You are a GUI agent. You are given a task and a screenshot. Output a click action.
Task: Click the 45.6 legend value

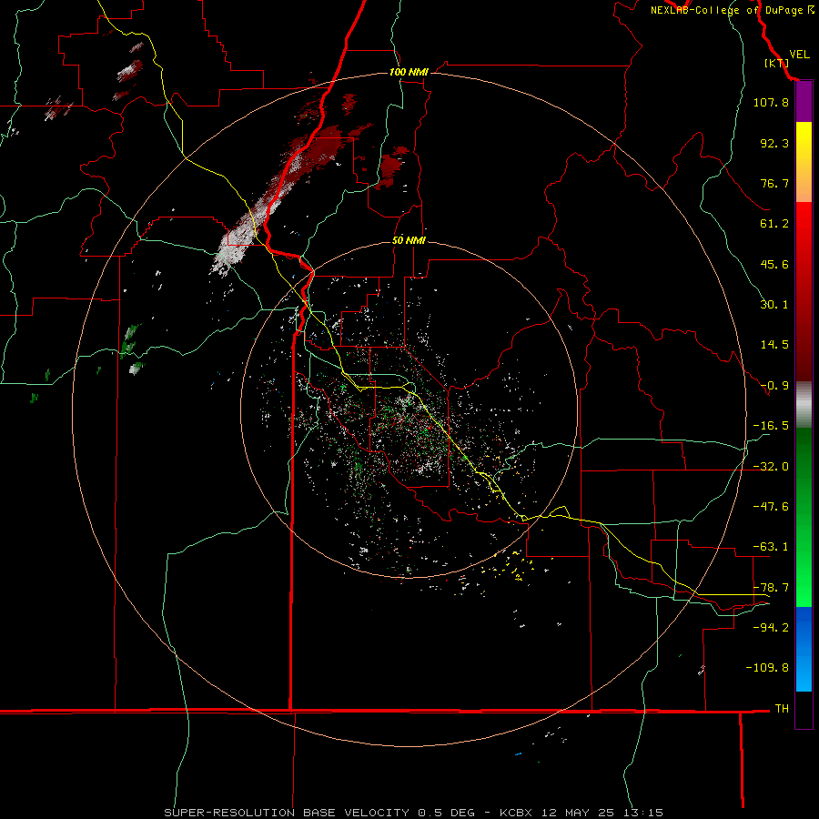(774, 264)
